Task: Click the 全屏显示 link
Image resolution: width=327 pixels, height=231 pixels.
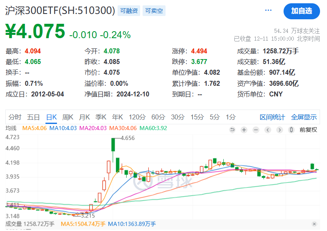Action: click(304, 117)
